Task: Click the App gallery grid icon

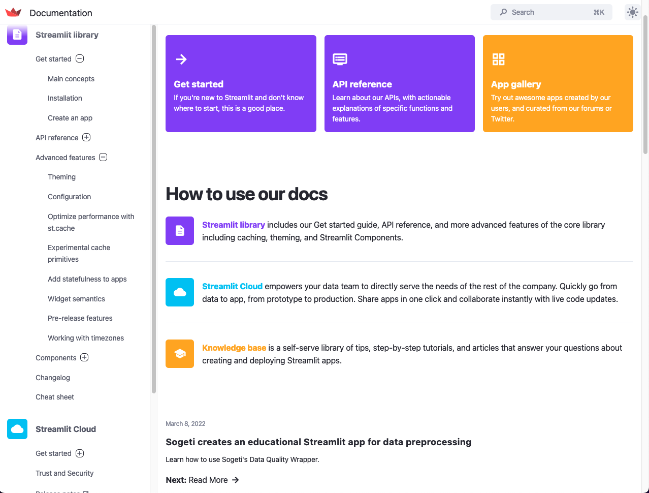Action: coord(499,59)
